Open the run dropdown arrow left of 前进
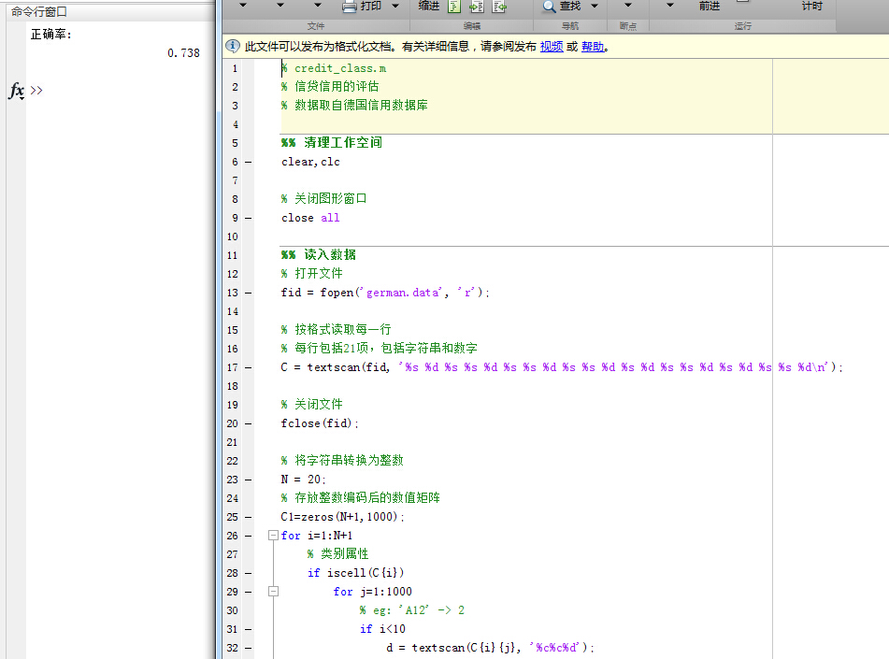 (x=669, y=5)
